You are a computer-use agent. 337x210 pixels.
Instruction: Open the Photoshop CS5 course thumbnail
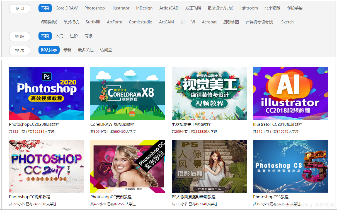coord(290,166)
